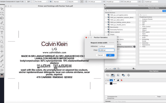Click the Curves For Plate (Delta) field

coord(140,101)
